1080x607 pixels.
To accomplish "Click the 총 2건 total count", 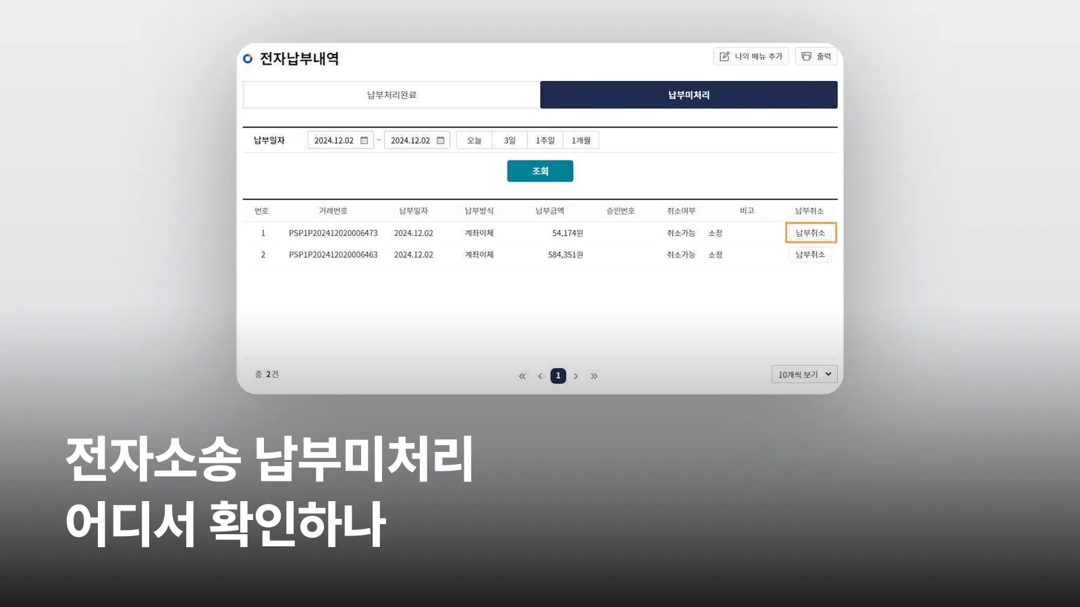I will [x=267, y=374].
